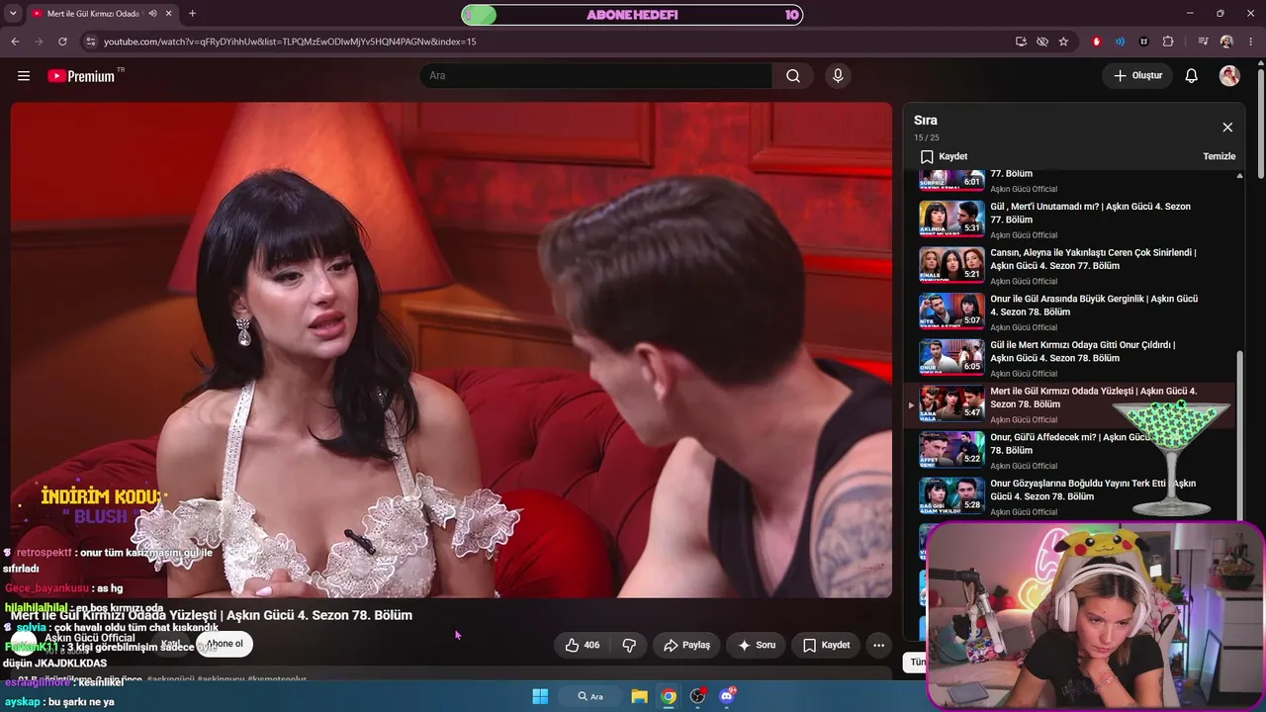Switch to Chrome in the taskbar
The image size is (1266, 712).
click(x=669, y=696)
